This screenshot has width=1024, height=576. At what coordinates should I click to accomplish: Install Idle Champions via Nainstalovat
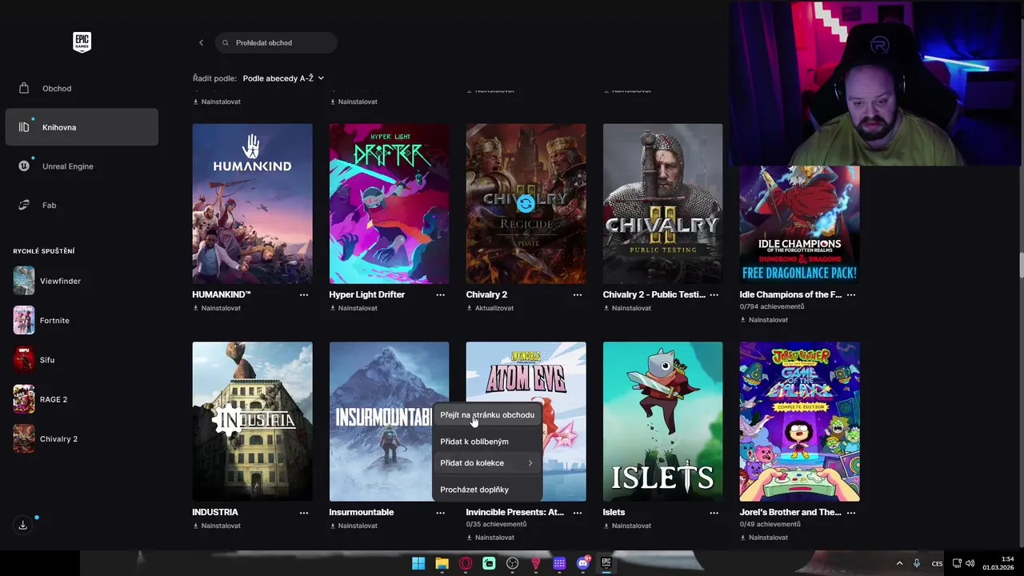(x=764, y=320)
